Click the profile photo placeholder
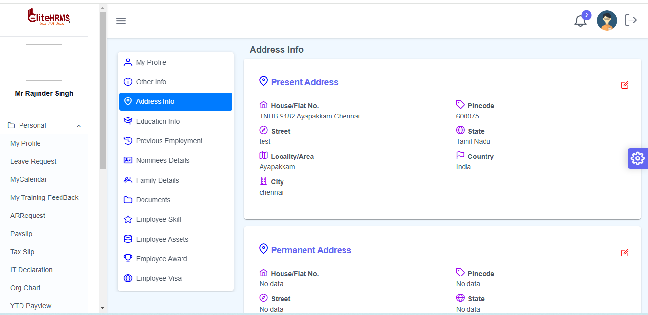 44,63
